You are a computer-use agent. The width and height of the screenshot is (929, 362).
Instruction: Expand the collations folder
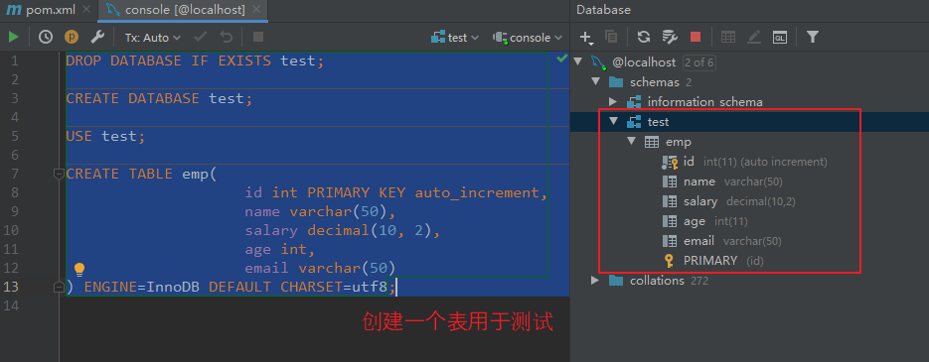pos(595,280)
